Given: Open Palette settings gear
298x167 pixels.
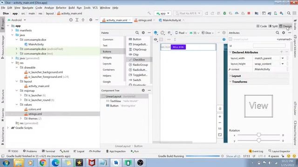Looking at the screenshot, I should 143,33.
